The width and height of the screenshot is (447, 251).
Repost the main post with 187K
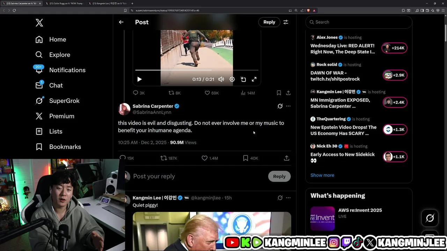pyautogui.click(x=169, y=158)
